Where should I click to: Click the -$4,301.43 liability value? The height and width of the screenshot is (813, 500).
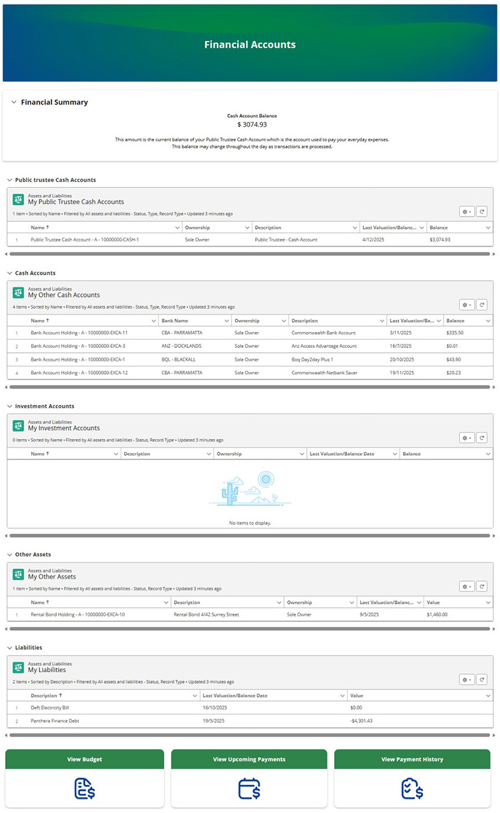click(361, 721)
